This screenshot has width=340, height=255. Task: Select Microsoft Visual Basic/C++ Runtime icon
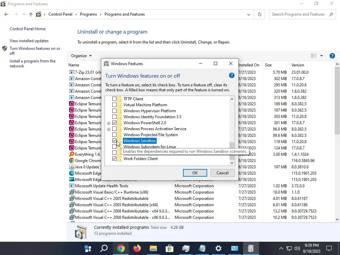(x=72, y=192)
